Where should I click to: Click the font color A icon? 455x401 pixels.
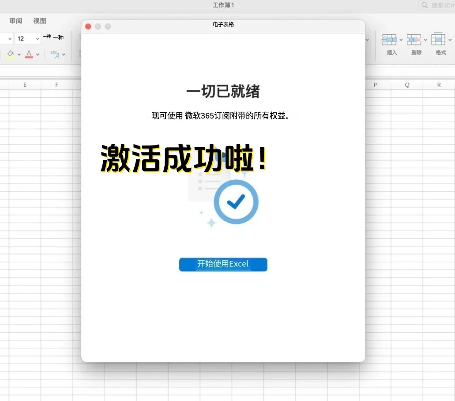coord(28,52)
